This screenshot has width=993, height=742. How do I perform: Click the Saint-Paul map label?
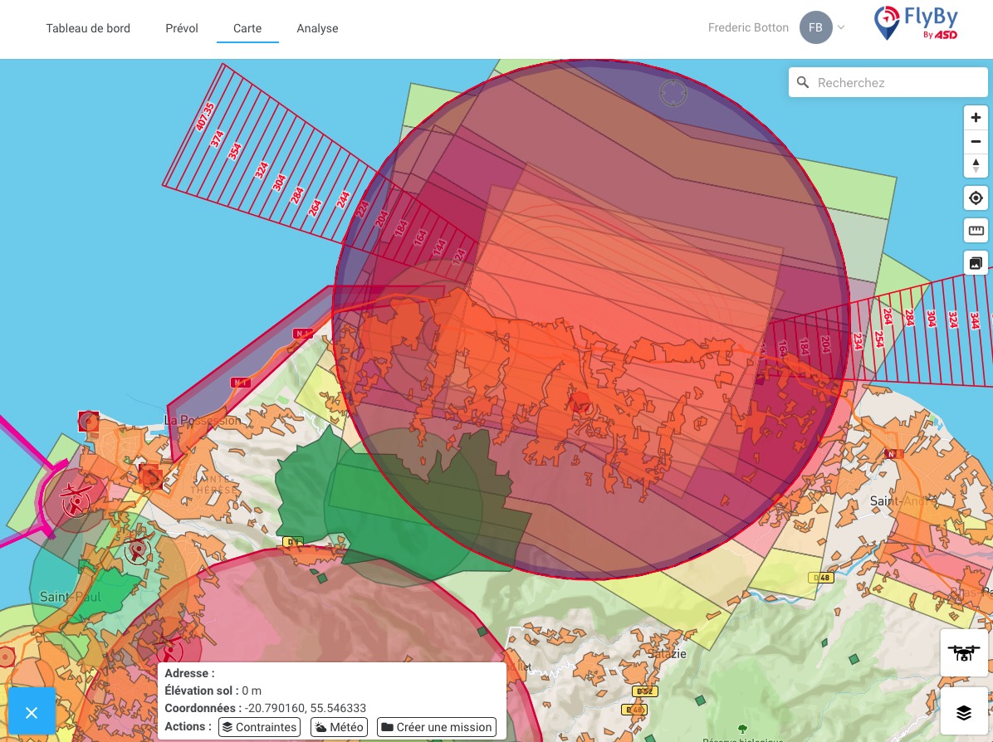[71, 597]
